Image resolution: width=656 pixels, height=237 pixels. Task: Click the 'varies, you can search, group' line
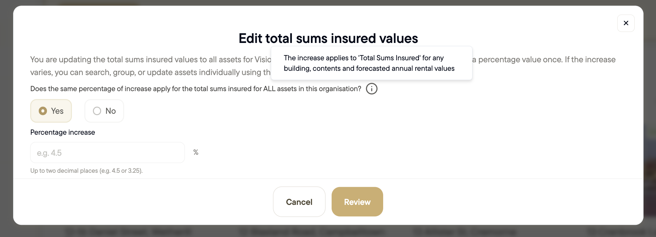[x=150, y=72]
